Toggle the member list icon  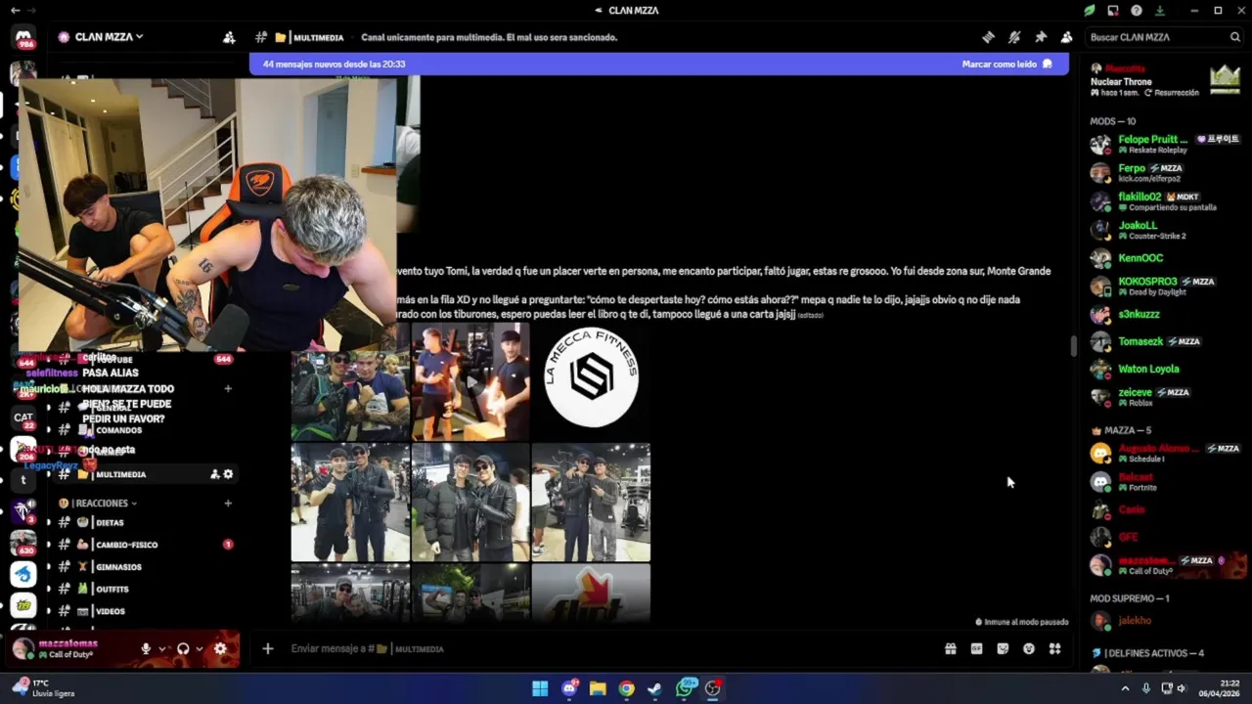coord(1066,37)
